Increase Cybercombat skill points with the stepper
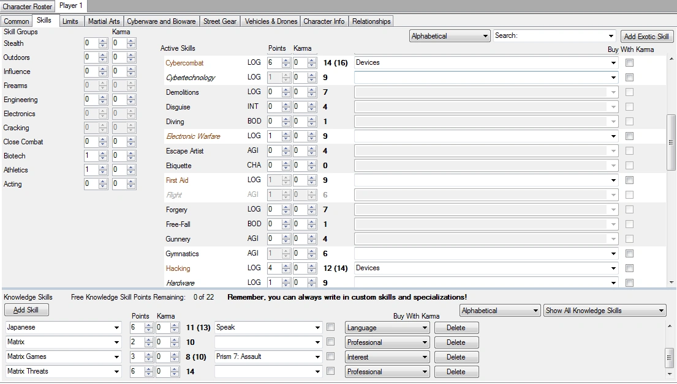Viewport: 677px width, 384px height. [x=285, y=59]
